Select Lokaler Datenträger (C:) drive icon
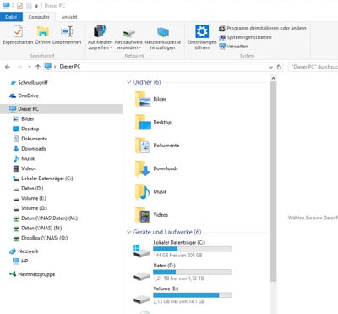The height and width of the screenshot is (314, 338). [141, 251]
